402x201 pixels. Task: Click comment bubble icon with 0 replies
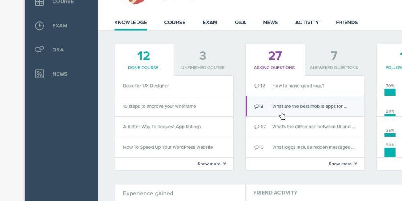click(257, 147)
